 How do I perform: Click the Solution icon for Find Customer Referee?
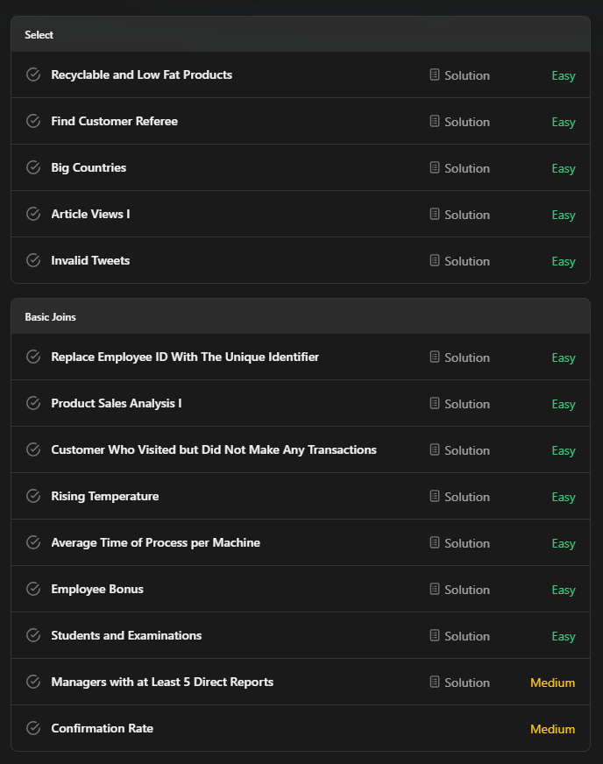tap(435, 121)
